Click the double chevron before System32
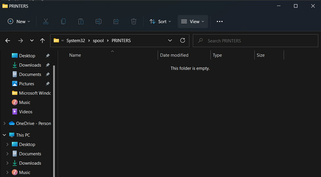Viewport: 321px width, 177px height. click(x=63, y=41)
